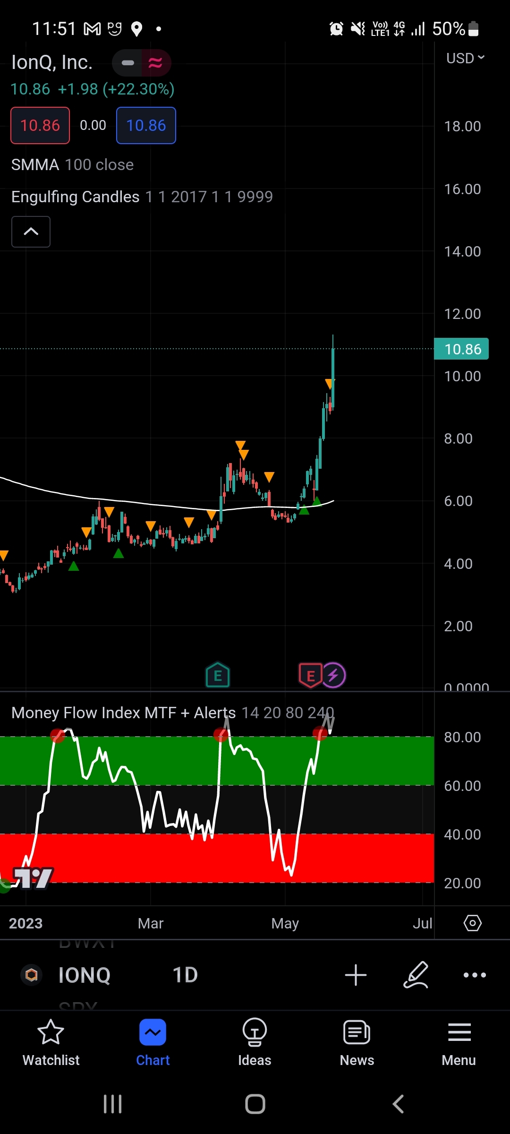
Task: Open the green earnings E marker
Action: [x=218, y=675]
